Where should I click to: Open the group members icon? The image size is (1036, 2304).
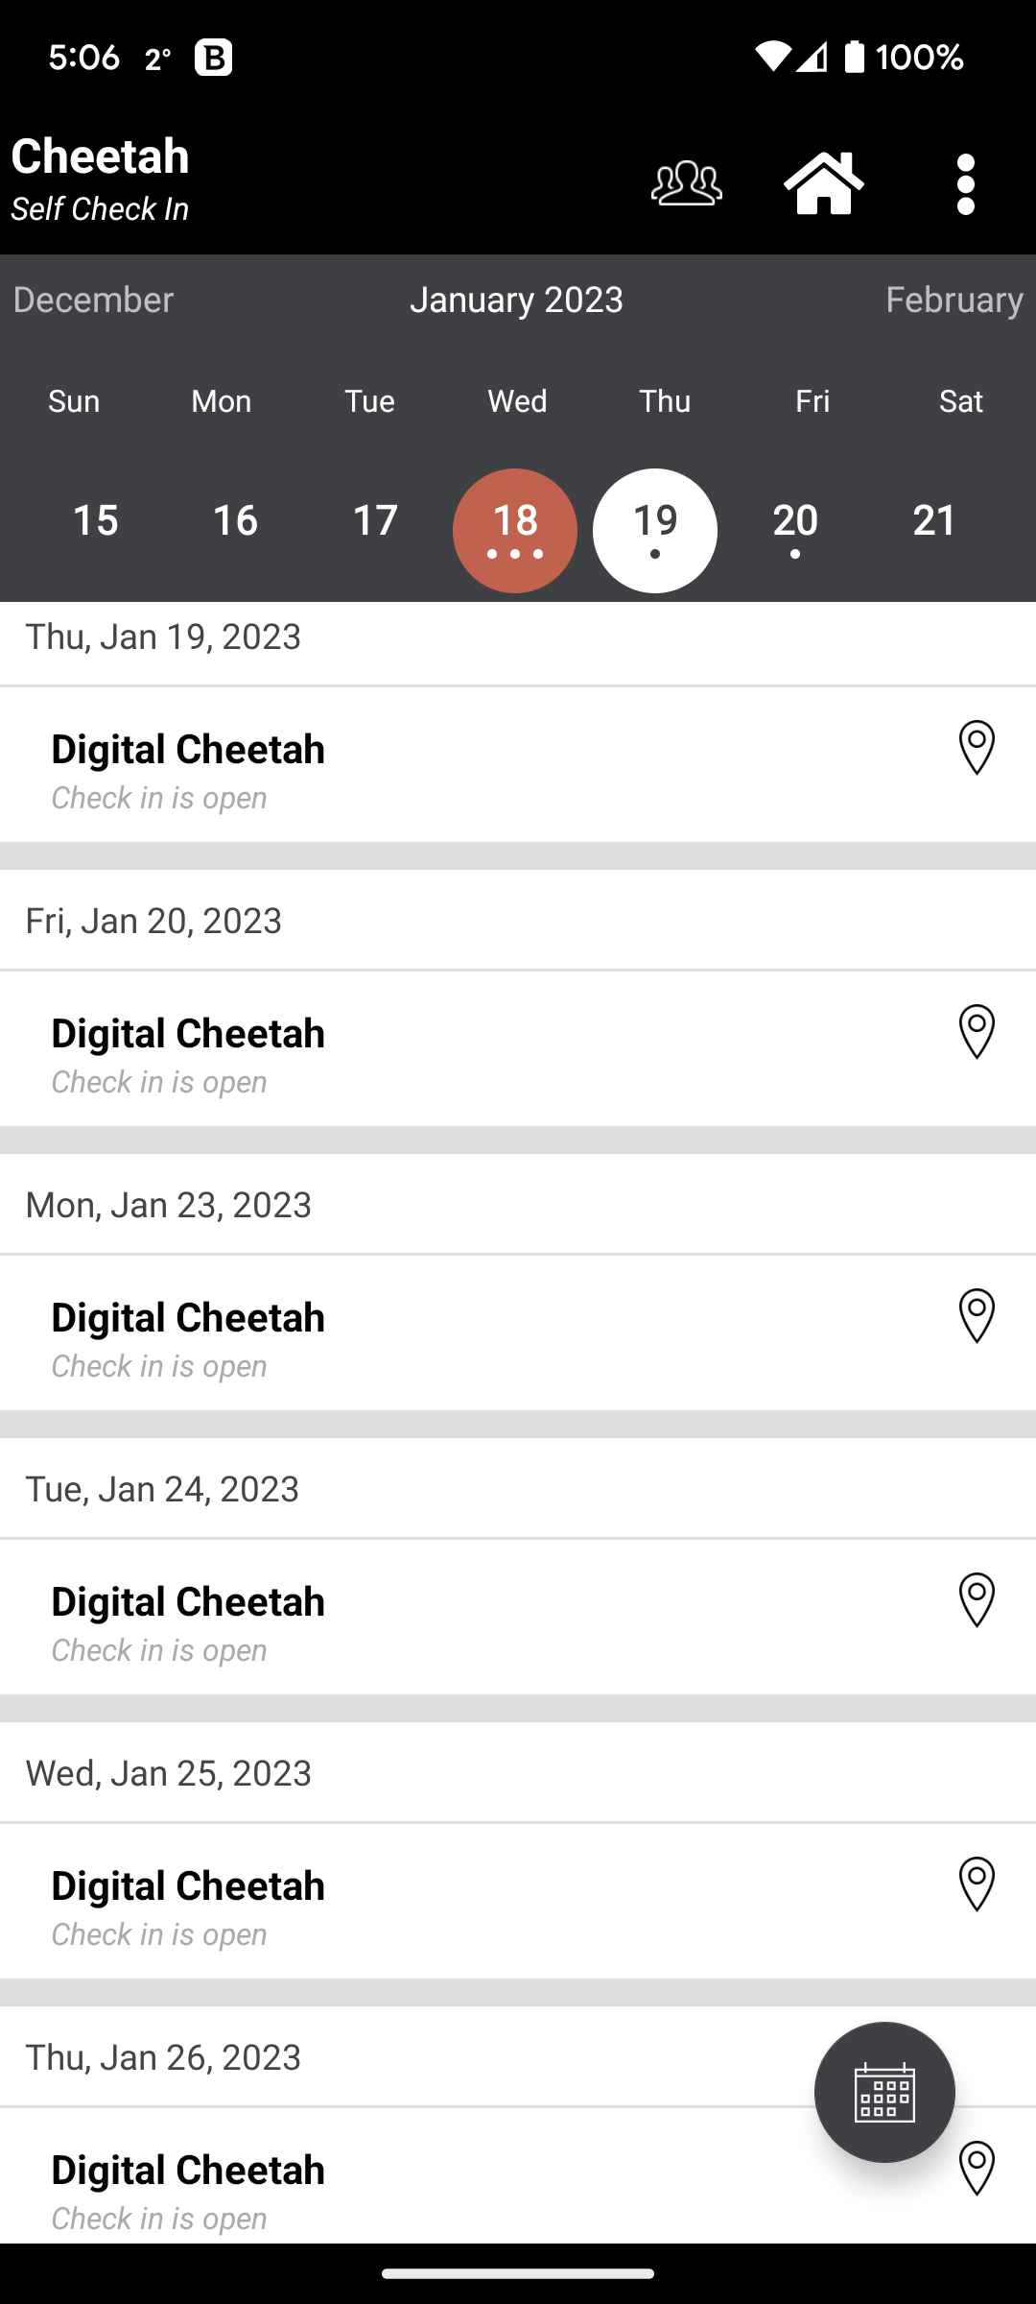686,183
